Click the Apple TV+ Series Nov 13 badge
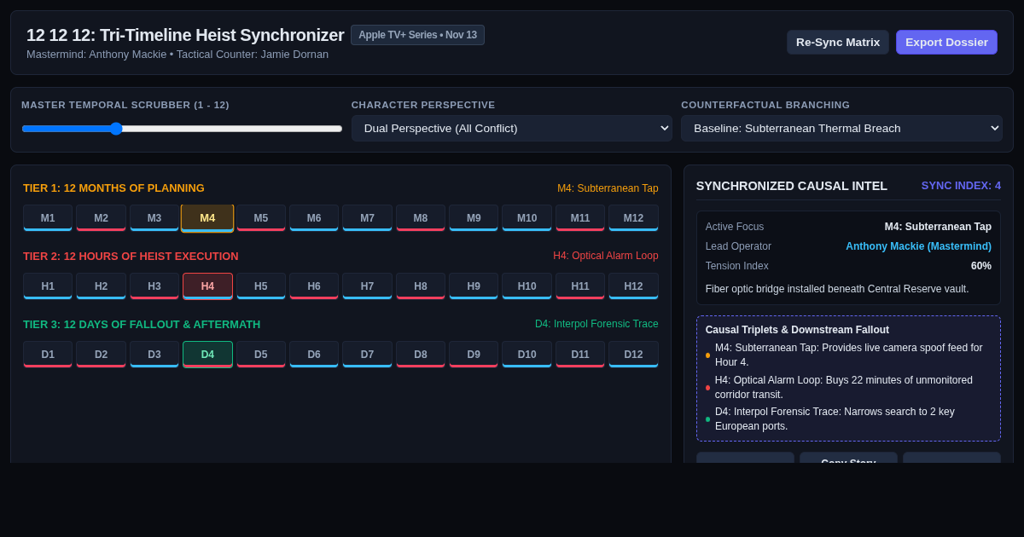The height and width of the screenshot is (537, 1024). 417,35
